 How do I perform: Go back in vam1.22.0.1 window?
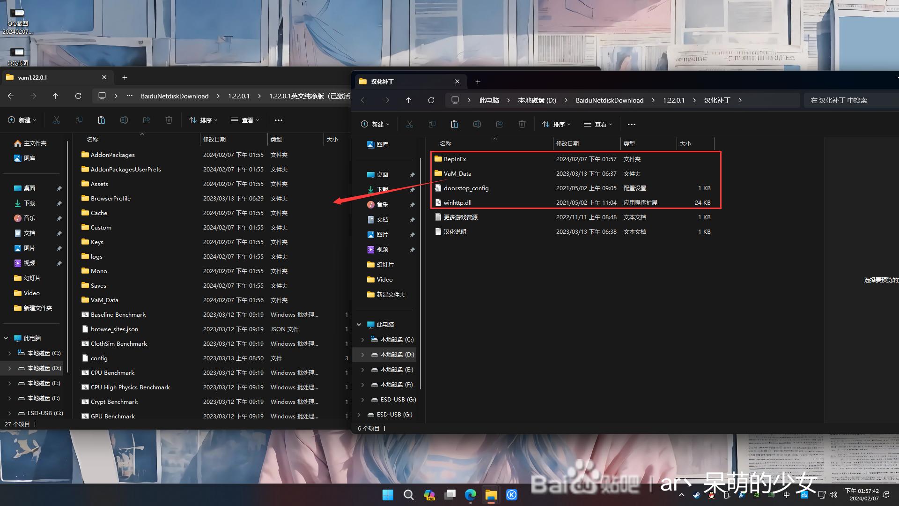click(x=11, y=96)
